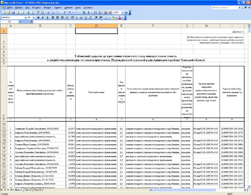Viewport: 251px width, 195px height.
Task: Select column H header
Action: point(206,26)
